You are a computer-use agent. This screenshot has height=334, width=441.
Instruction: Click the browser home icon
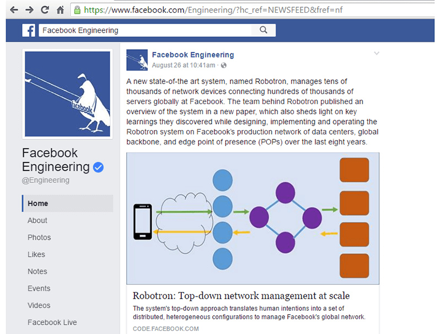[x=62, y=9]
